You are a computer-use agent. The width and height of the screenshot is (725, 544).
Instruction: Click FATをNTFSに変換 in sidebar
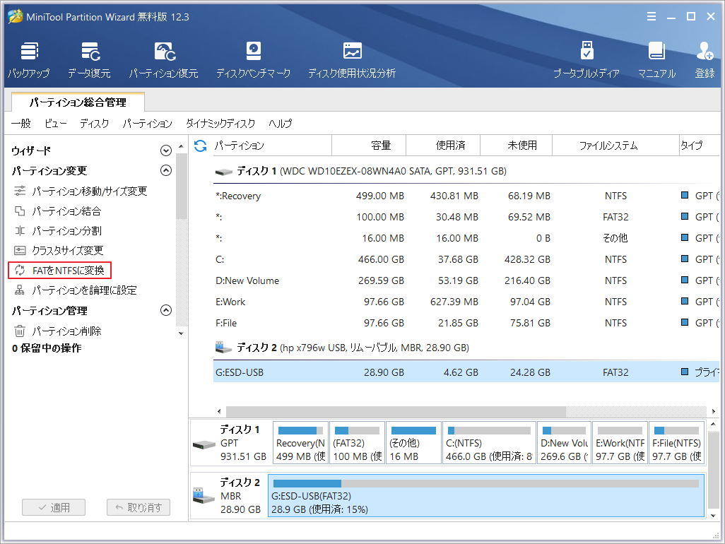(68, 271)
